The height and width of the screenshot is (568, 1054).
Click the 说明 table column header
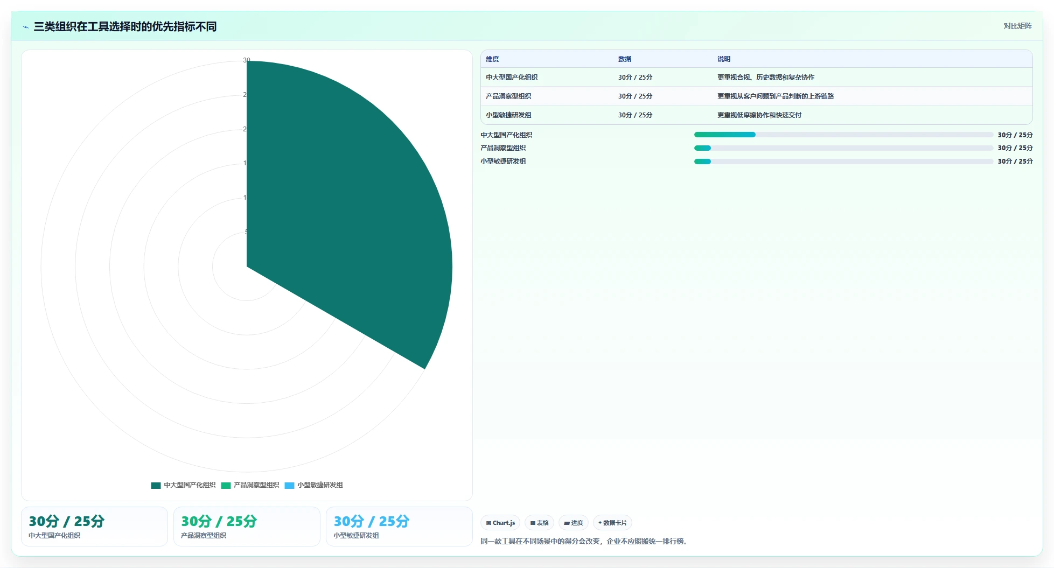tap(724, 59)
